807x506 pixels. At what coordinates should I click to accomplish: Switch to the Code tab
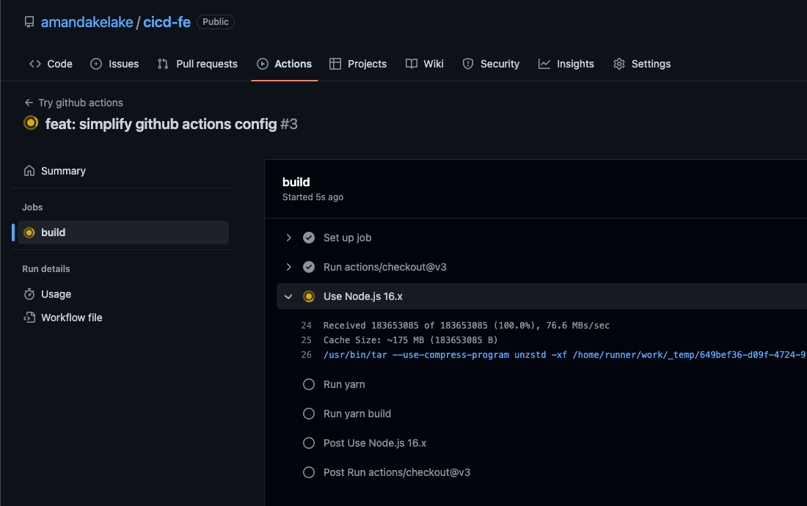[x=51, y=64]
